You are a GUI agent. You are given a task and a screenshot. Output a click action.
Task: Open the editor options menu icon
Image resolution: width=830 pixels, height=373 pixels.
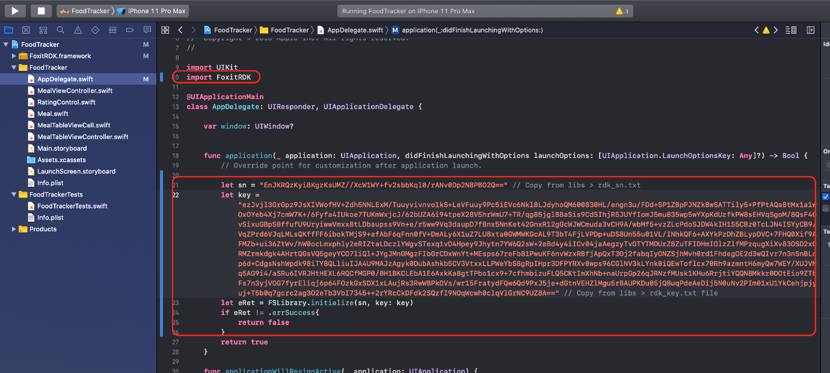click(x=792, y=29)
